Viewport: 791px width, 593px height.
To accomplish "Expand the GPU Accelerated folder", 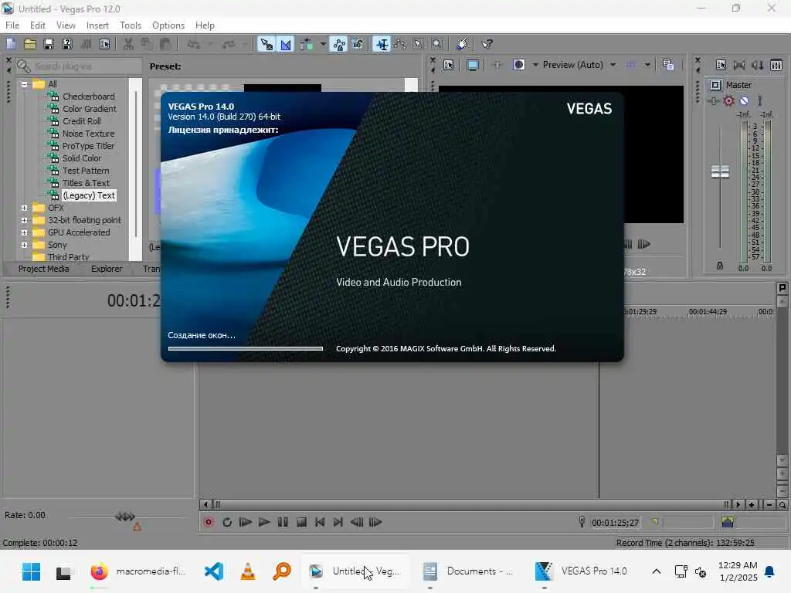I will pos(24,232).
